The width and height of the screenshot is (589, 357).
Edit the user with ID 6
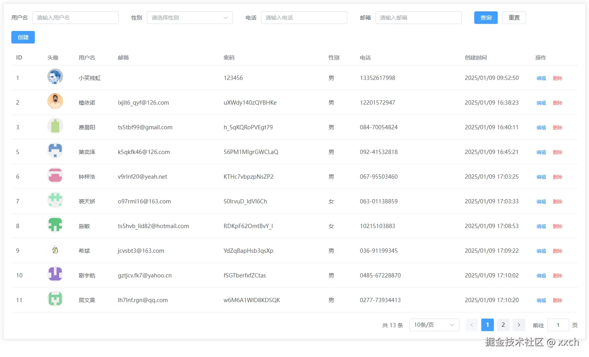(x=541, y=177)
